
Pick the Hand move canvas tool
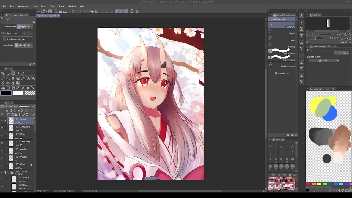13,78
